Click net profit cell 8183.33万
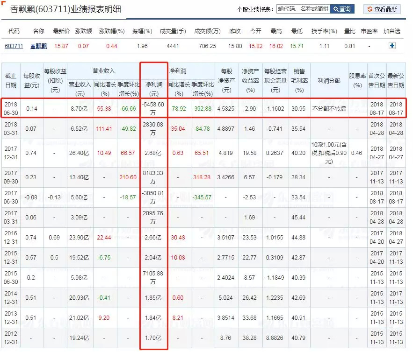Screen dimensions: 413x352 [153, 177]
